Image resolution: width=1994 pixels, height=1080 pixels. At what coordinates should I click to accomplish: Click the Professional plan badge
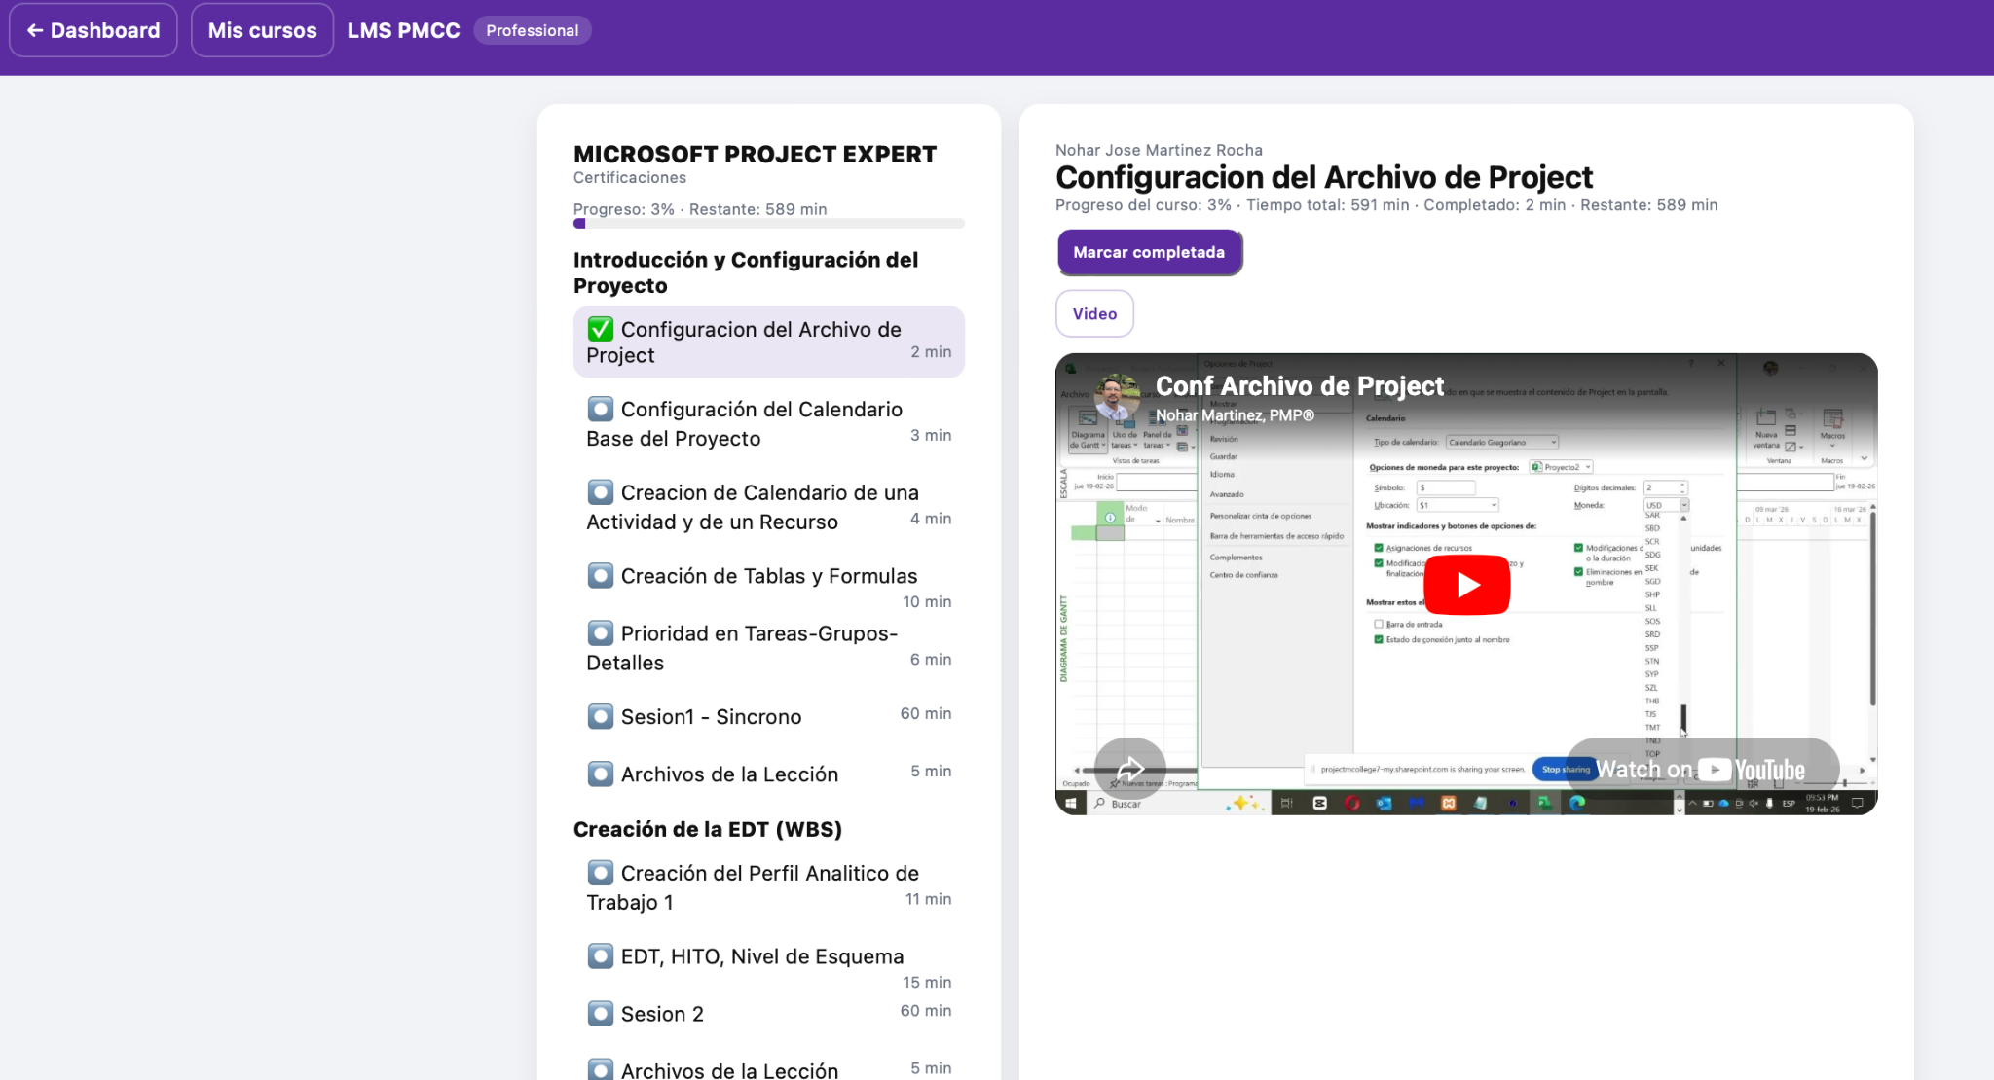pyautogui.click(x=533, y=30)
